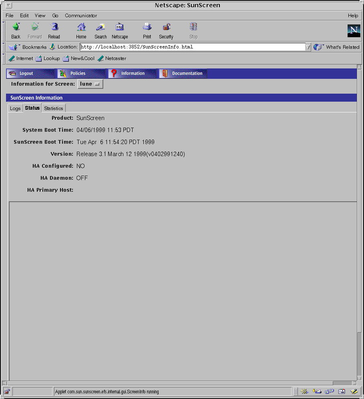Click the Back navigation icon
Viewport: 364px width, 399px height.
(16, 27)
